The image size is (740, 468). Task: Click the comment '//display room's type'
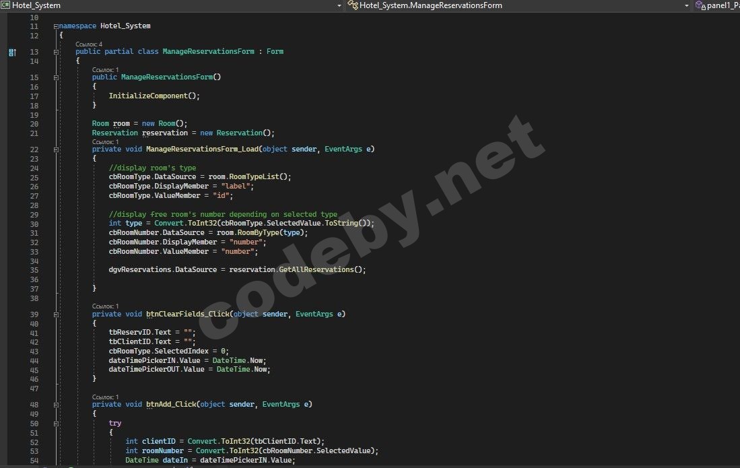(152, 168)
